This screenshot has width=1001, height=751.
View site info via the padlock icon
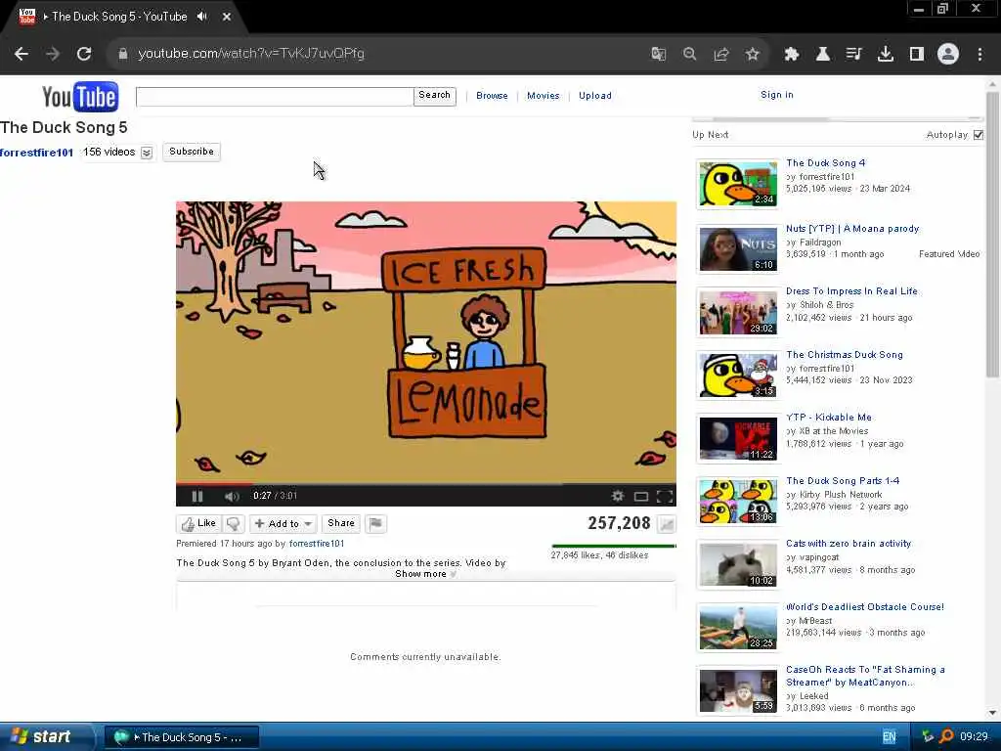[123, 54]
